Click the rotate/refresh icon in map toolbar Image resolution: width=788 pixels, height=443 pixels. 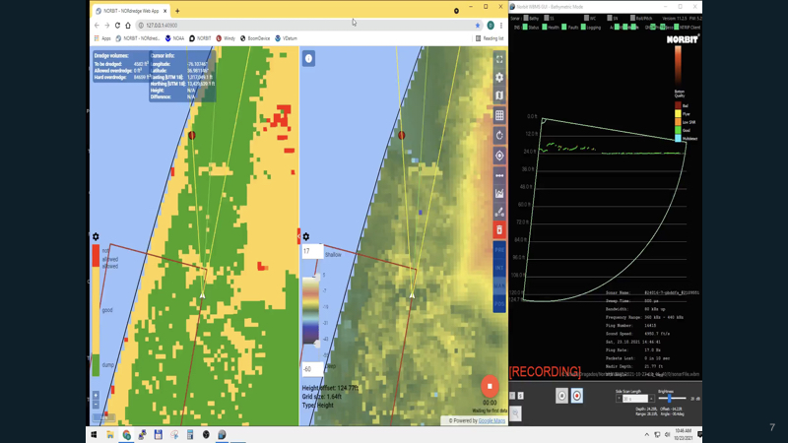tap(499, 135)
